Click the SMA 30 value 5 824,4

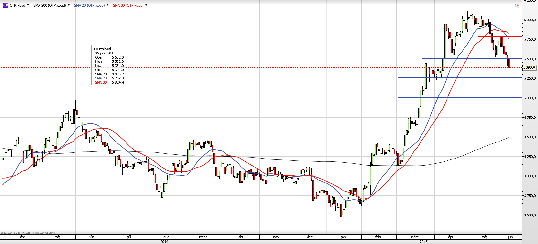(118, 82)
